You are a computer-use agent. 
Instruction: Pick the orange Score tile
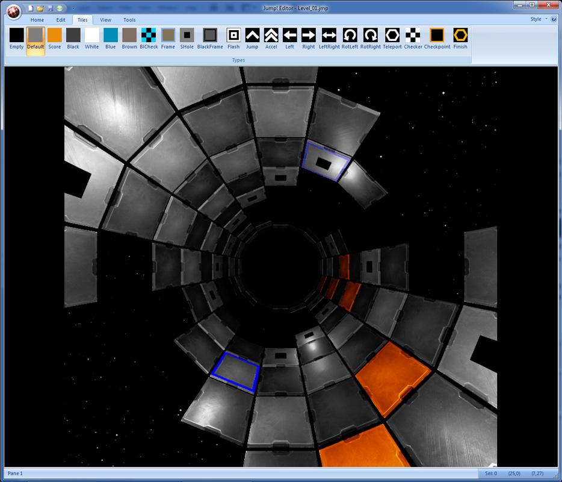pyautogui.click(x=55, y=39)
